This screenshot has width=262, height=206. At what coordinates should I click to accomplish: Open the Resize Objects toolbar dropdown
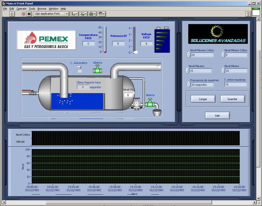pos(92,14)
